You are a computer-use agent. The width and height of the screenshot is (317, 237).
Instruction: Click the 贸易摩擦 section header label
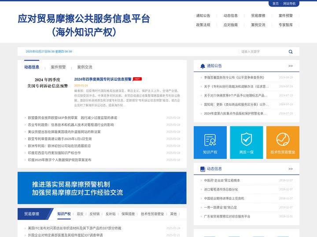[x=32, y=214]
